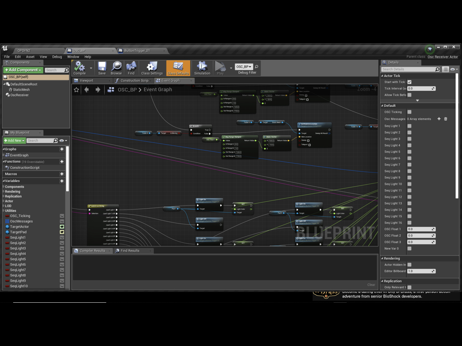This screenshot has height=346, width=462.
Task: Click the Tick Interval value field
Action: (x=420, y=89)
